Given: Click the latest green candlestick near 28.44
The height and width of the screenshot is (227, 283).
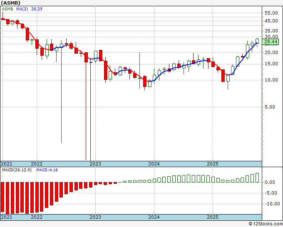Looking at the screenshot, I should click(x=257, y=41).
